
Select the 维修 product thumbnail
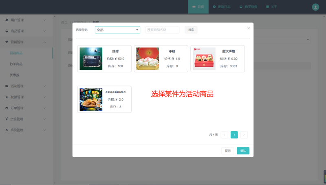pyautogui.click(x=91, y=59)
